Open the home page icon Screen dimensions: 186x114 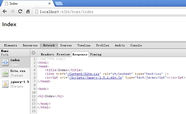[28, 11]
